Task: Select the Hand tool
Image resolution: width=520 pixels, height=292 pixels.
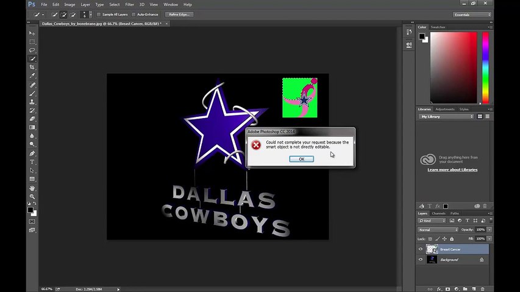Action: [32, 189]
